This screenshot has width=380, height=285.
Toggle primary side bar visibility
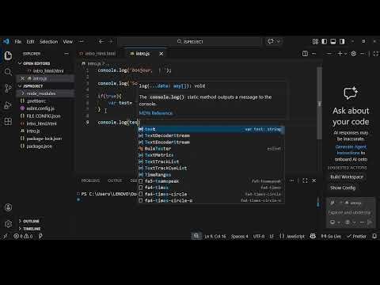tap(324, 41)
